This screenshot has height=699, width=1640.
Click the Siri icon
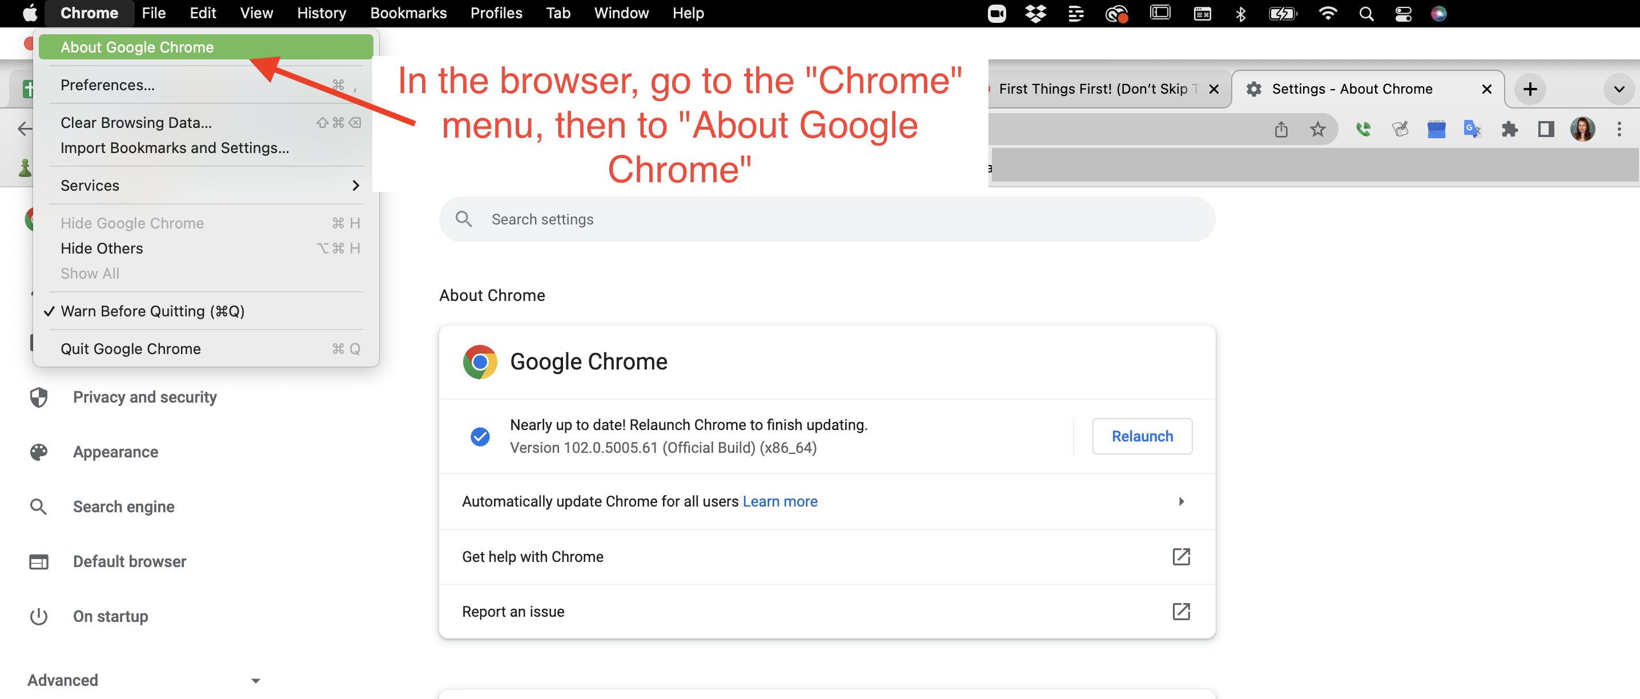(1439, 13)
